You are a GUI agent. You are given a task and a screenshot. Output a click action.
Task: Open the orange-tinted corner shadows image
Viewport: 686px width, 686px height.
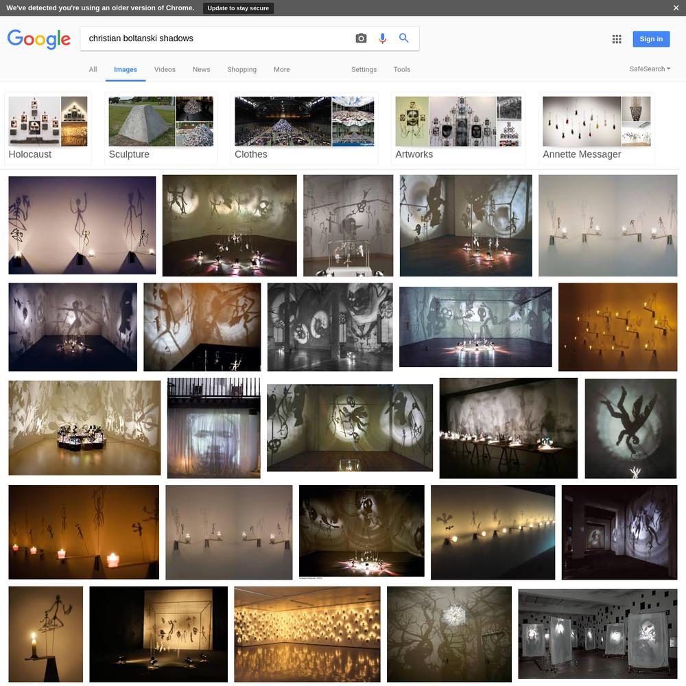pyautogui.click(x=202, y=327)
